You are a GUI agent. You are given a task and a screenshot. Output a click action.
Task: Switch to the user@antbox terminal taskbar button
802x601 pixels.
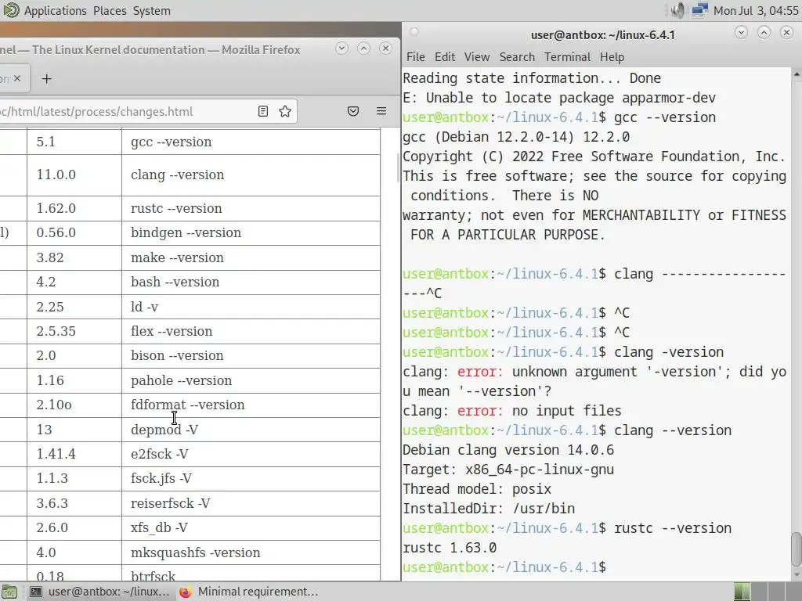coord(99,592)
